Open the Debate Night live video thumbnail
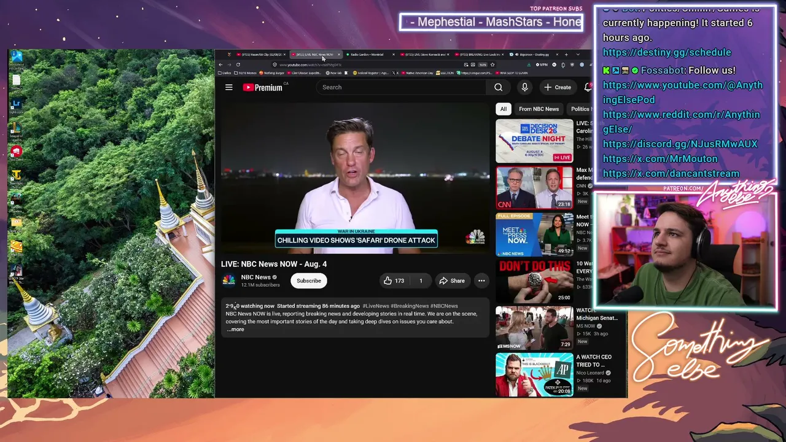The image size is (786, 442). (x=534, y=141)
